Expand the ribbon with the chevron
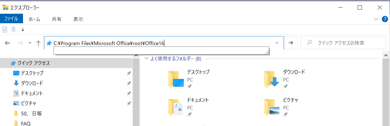 [376, 19]
